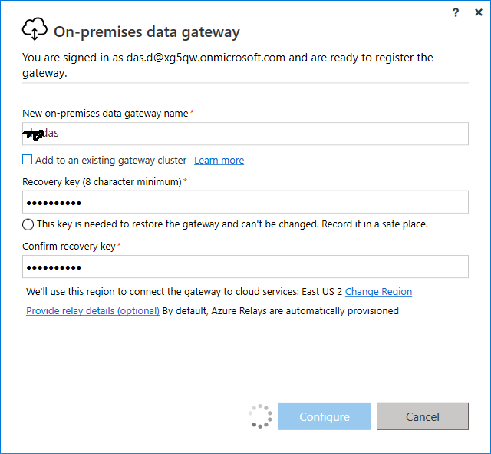Viewport: 491px width, 454px height.
Task: Open the Change Region link
Action: pos(378,292)
